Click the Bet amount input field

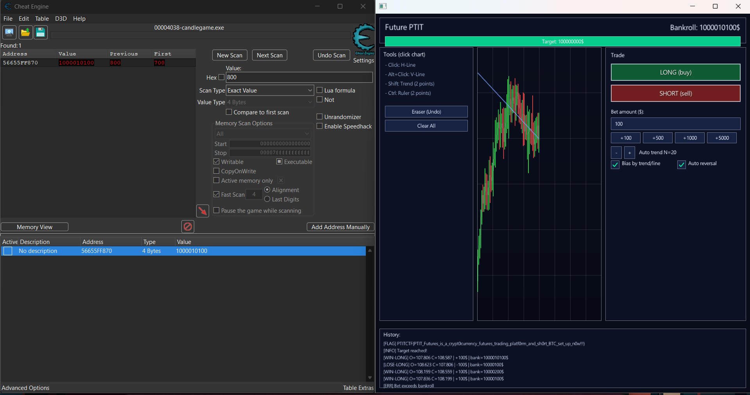point(675,124)
